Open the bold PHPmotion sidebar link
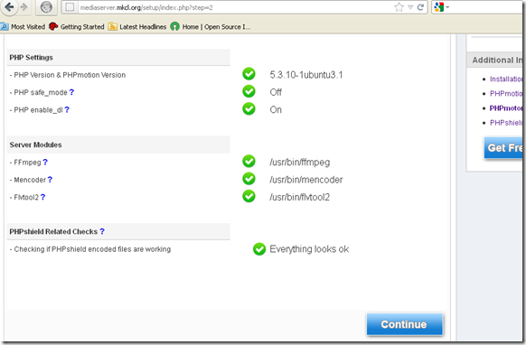The image size is (526, 345). tap(506, 108)
